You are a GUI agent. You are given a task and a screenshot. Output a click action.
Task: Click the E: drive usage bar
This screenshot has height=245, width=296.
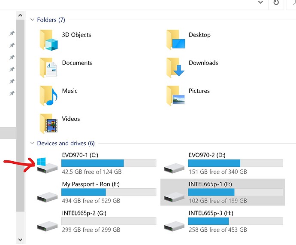109,192
